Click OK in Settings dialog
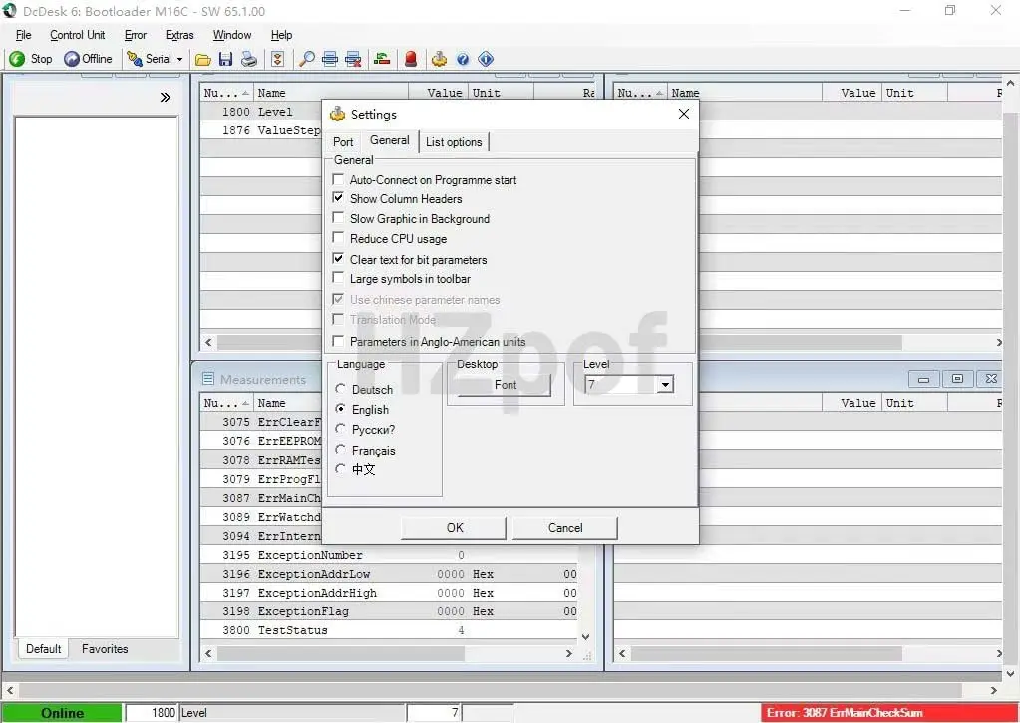Viewport: 1020px width, 723px height. [454, 528]
